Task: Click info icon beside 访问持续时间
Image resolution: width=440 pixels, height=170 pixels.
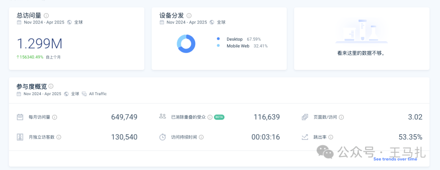Action: click(201, 137)
